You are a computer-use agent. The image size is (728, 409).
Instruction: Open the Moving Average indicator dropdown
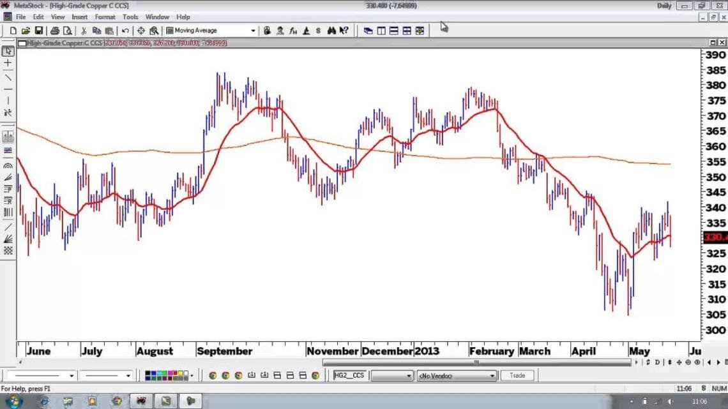coord(253,31)
